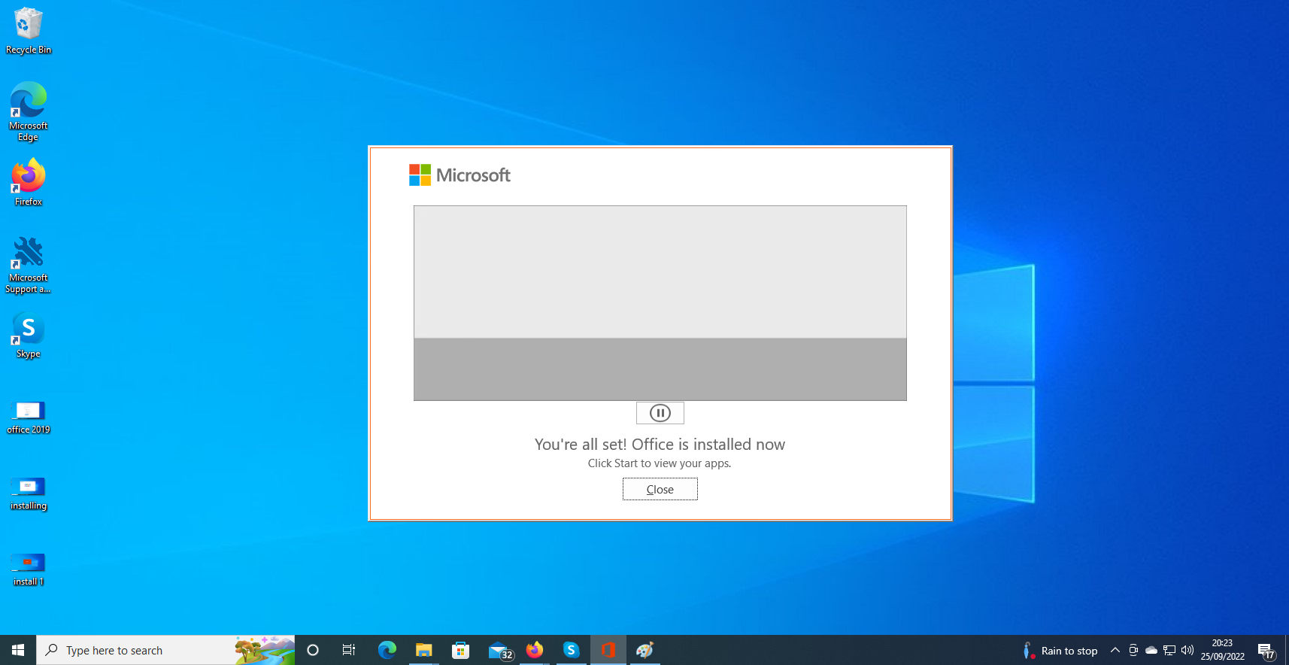Open the notification center with 17 notifications
Screen dimensions: 1289x665
[x=1266, y=651]
